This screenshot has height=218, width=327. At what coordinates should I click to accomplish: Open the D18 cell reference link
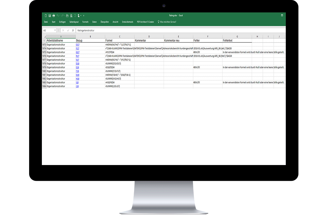point(77,63)
